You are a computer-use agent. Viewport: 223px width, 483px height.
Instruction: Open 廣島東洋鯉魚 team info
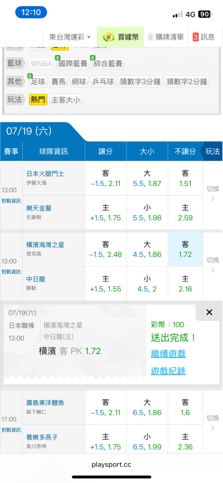click(45, 403)
